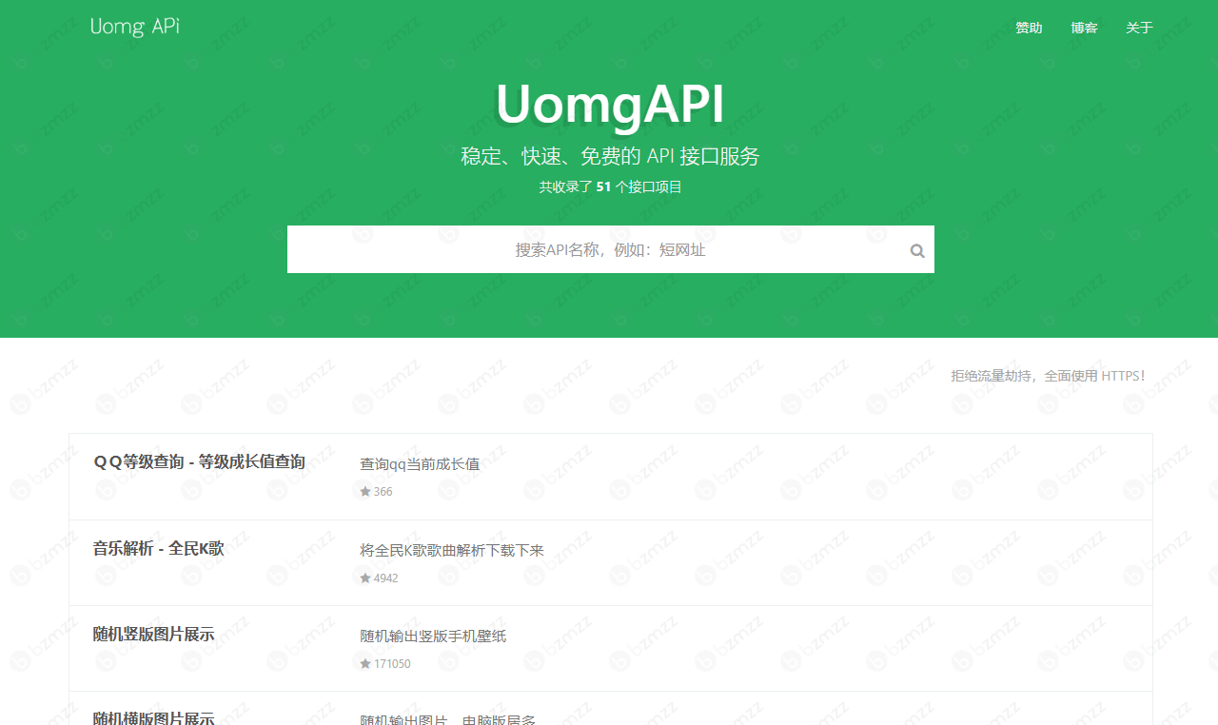Open the 赞助 nav item

click(1029, 28)
